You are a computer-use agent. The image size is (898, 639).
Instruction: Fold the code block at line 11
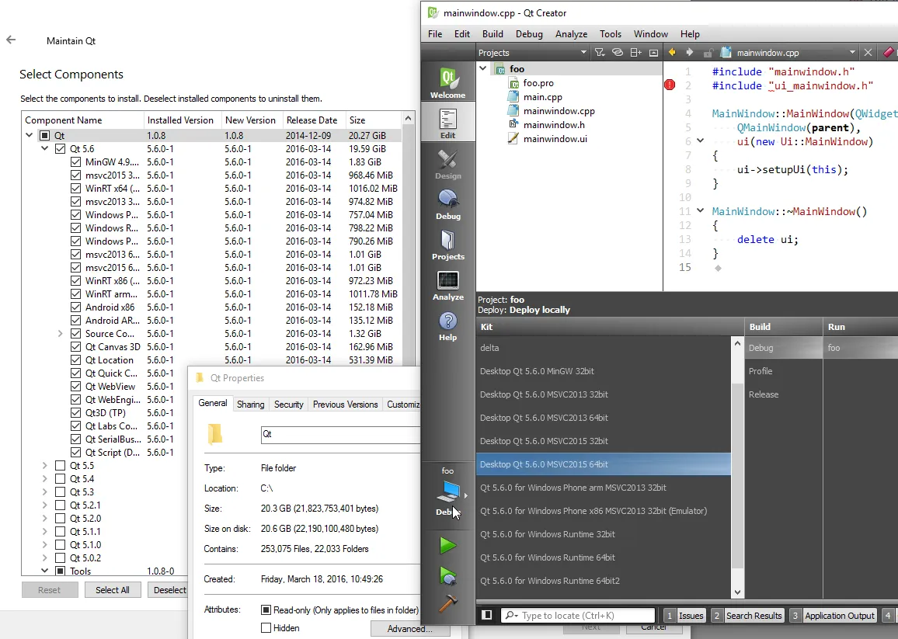click(701, 210)
